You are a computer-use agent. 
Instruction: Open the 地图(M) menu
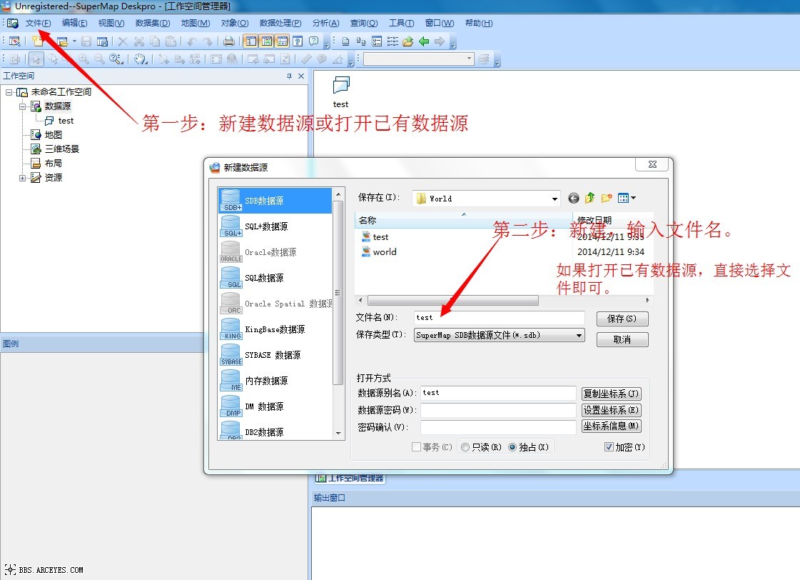tap(196, 23)
